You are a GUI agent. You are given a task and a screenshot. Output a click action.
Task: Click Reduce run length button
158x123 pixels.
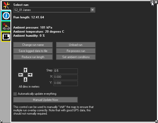(x=33, y=57)
